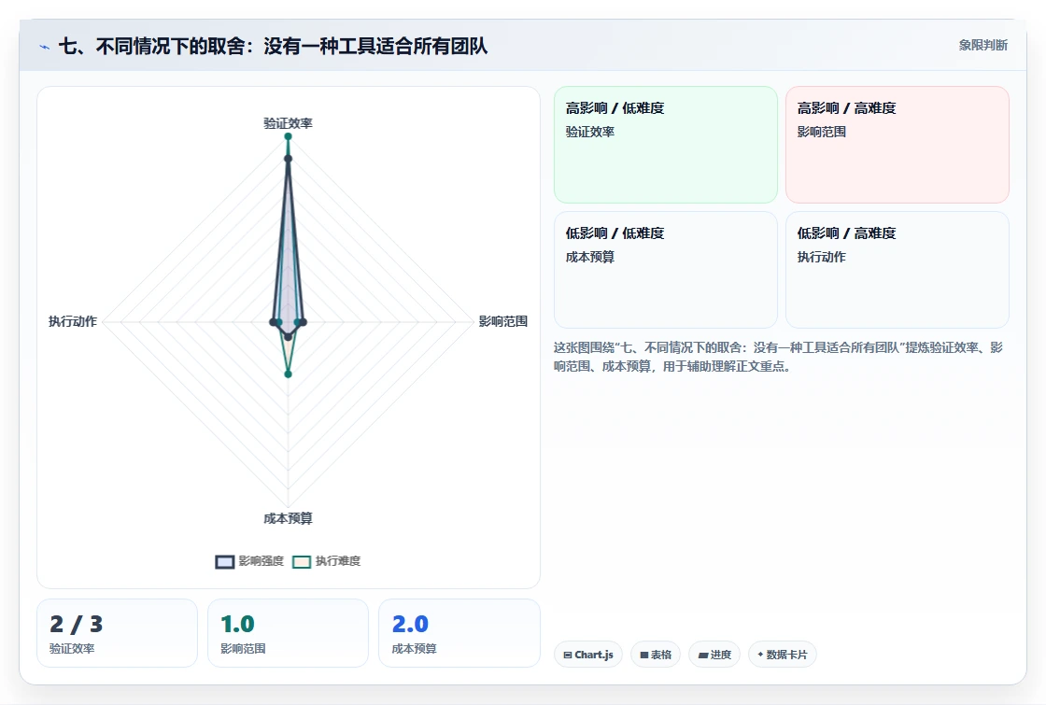Toggle the 执行难度 legend item

click(x=327, y=561)
